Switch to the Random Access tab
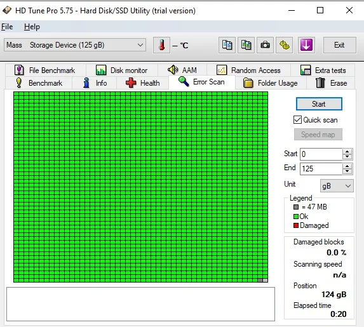The image size is (364, 327). coord(248,70)
